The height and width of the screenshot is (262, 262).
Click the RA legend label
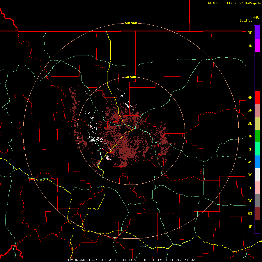(x=250, y=149)
